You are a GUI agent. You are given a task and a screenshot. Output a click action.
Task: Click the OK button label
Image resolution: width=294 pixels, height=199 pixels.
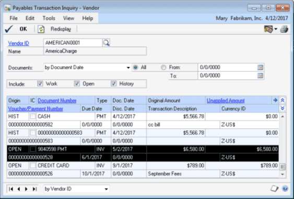click(23, 29)
